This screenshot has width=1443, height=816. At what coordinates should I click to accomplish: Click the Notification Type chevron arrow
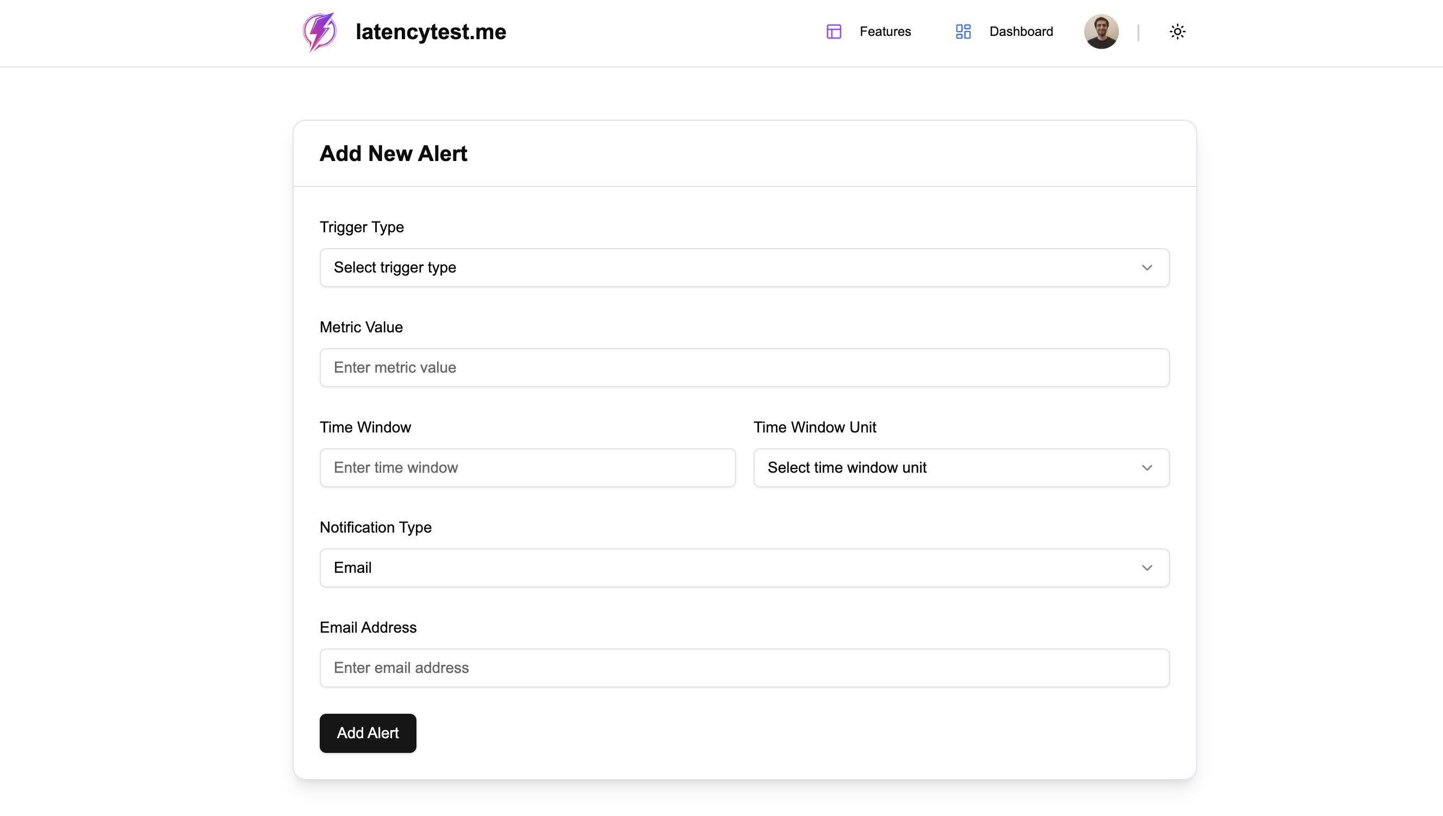click(x=1147, y=568)
